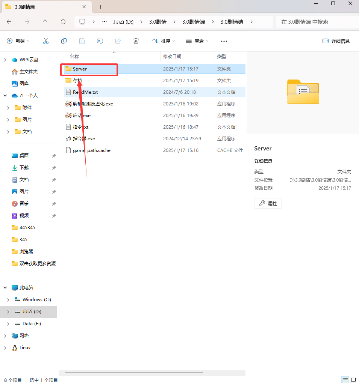
Task: Click the Cut scissors icon
Action: (46, 41)
